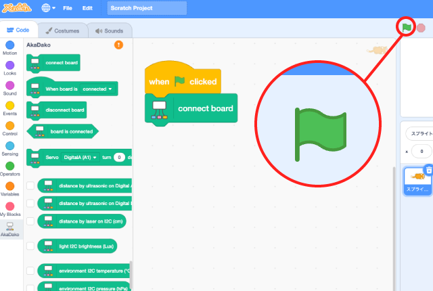This screenshot has height=291, width=433.
Task: Click the light I2C brightness (Lux) block
Action: [77, 246]
